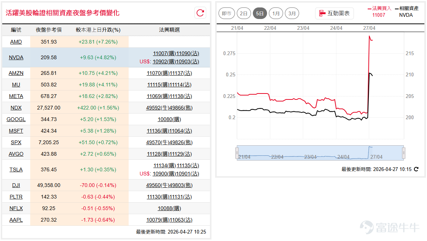Open the AAPL ticker link
Screen dimensions: 427x241
(16, 220)
